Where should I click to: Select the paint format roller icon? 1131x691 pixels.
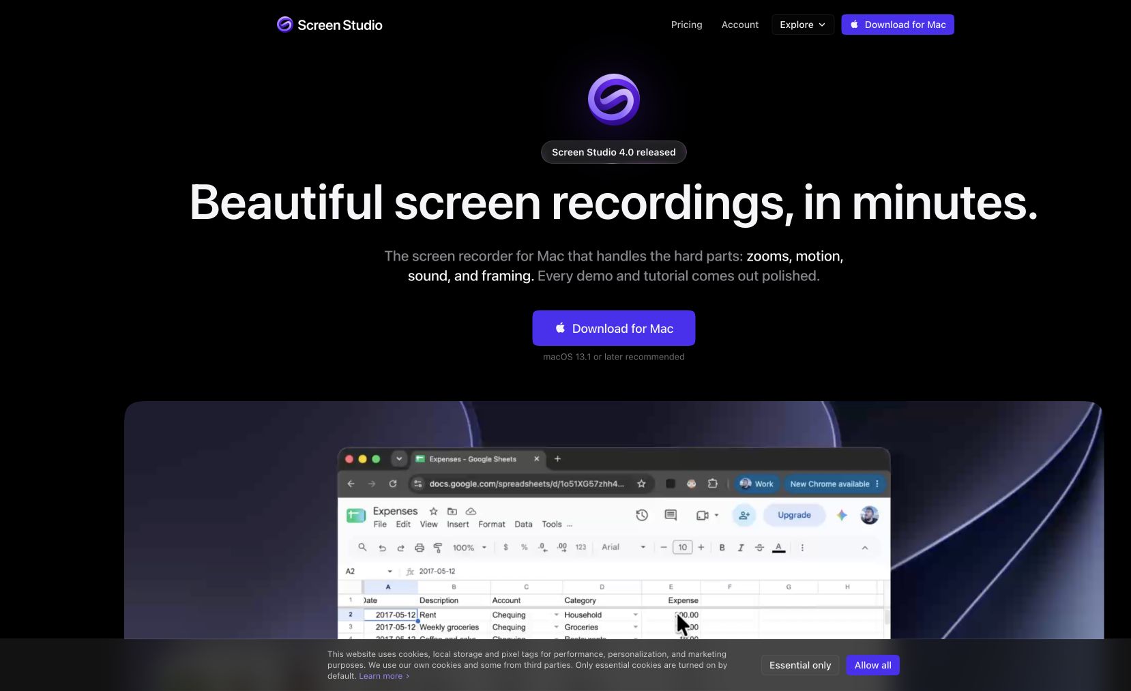[438, 548]
